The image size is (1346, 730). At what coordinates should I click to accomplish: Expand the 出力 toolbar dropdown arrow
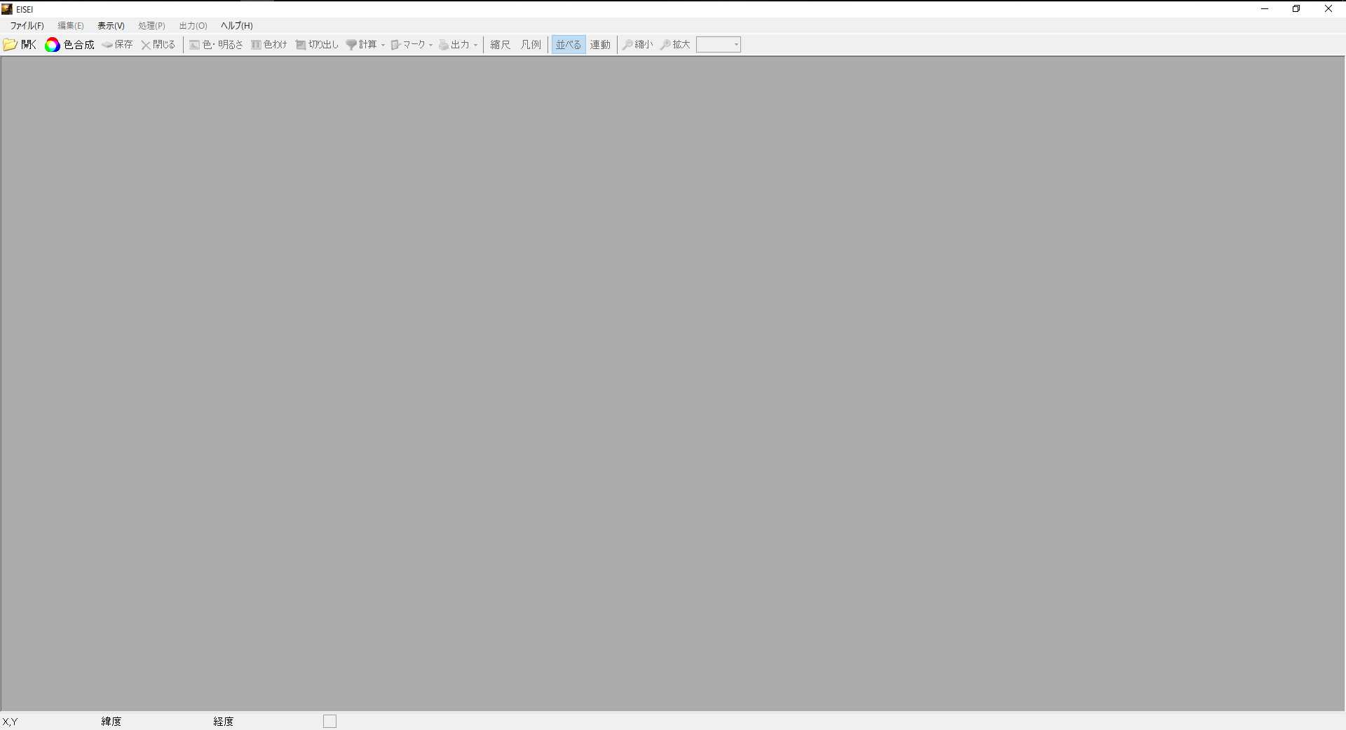click(475, 45)
